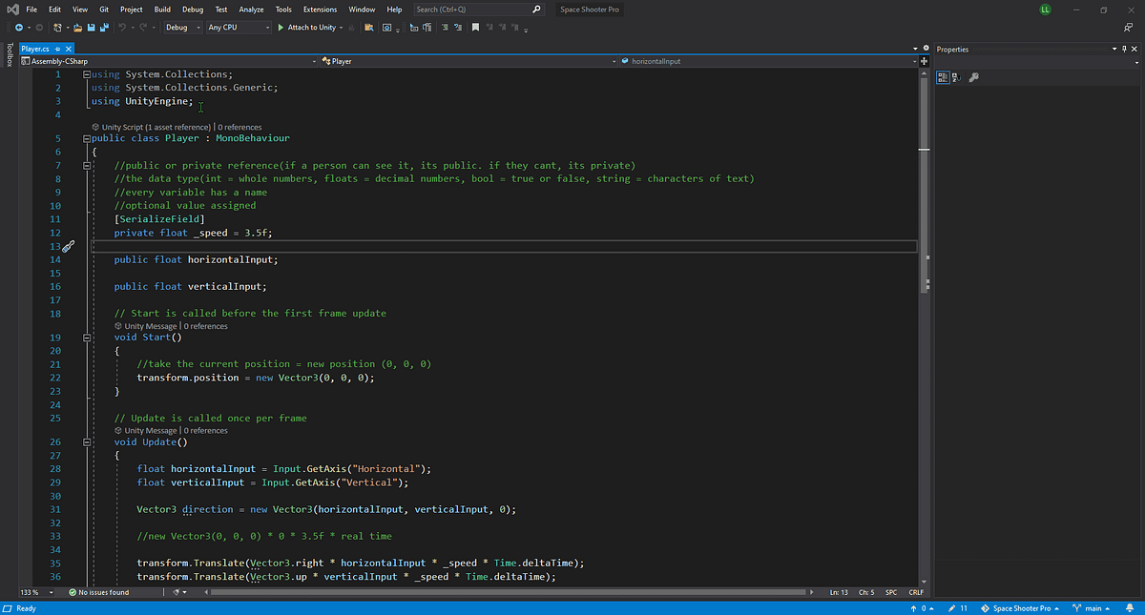
Task: Open the Analyze menu
Action: point(251,9)
